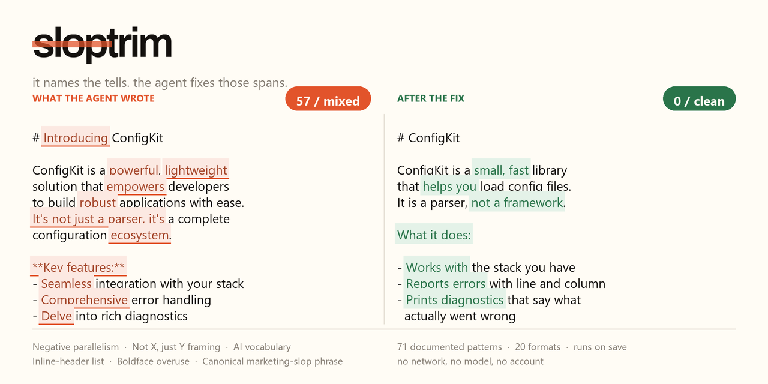Click the green What it does: heading

(434, 235)
